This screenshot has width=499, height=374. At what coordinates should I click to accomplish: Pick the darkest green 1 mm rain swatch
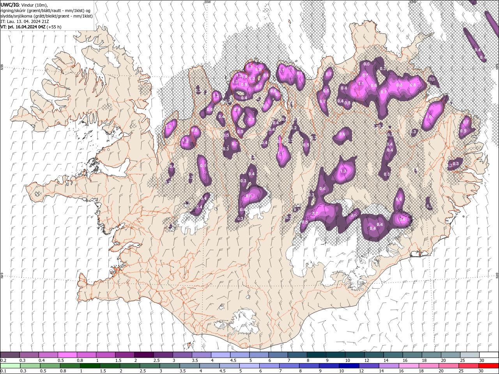pyautogui.click(x=90, y=366)
